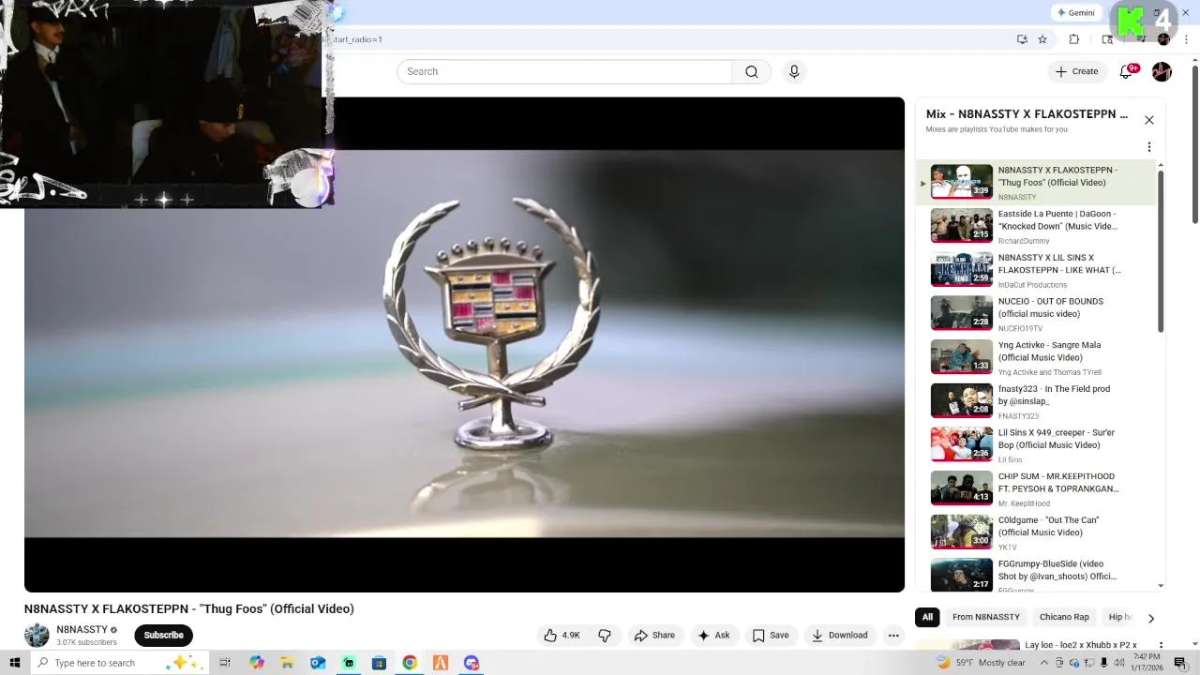Open the weather widget 59°F
The height and width of the screenshot is (675, 1200).
[979, 663]
